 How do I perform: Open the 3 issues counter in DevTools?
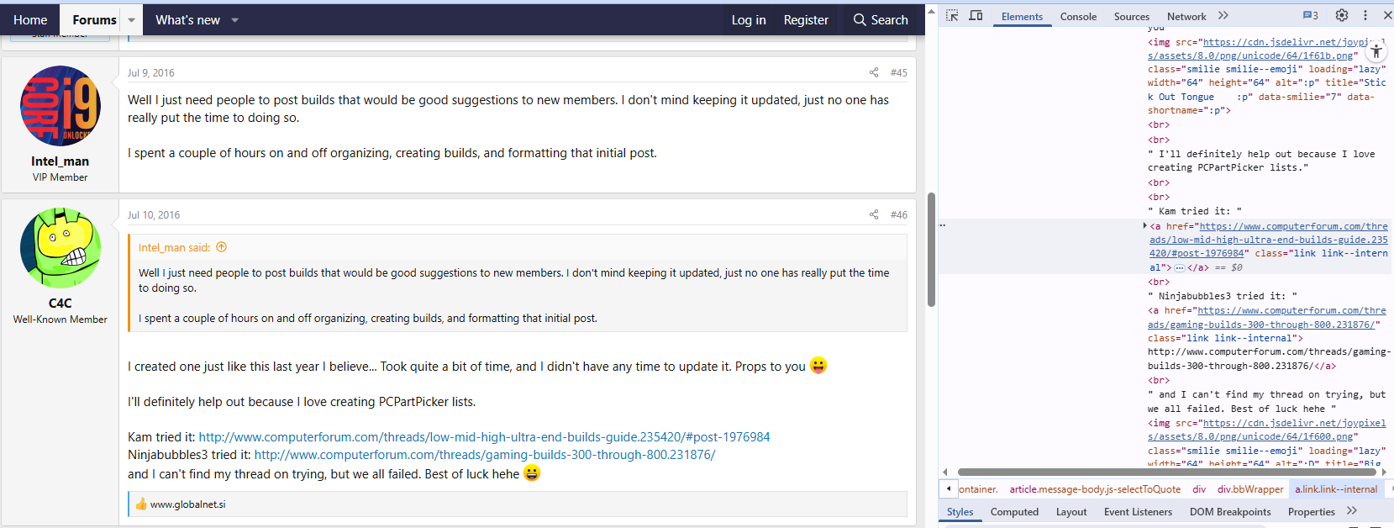coord(1310,16)
